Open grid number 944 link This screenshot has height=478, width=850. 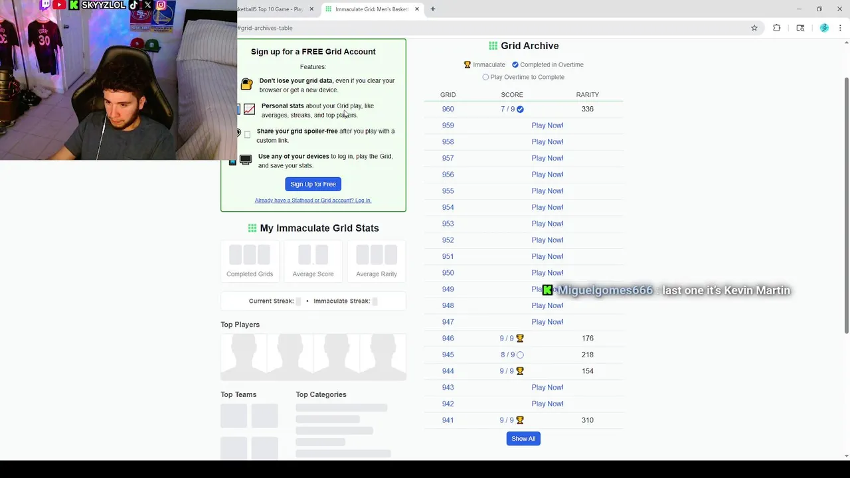coord(448,371)
